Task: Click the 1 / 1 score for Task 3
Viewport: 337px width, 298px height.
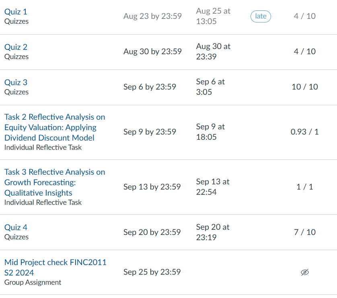Action: pyautogui.click(x=305, y=187)
